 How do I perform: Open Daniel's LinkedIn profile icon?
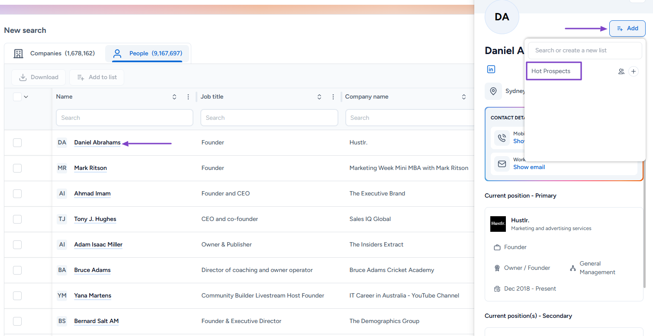coord(491,69)
